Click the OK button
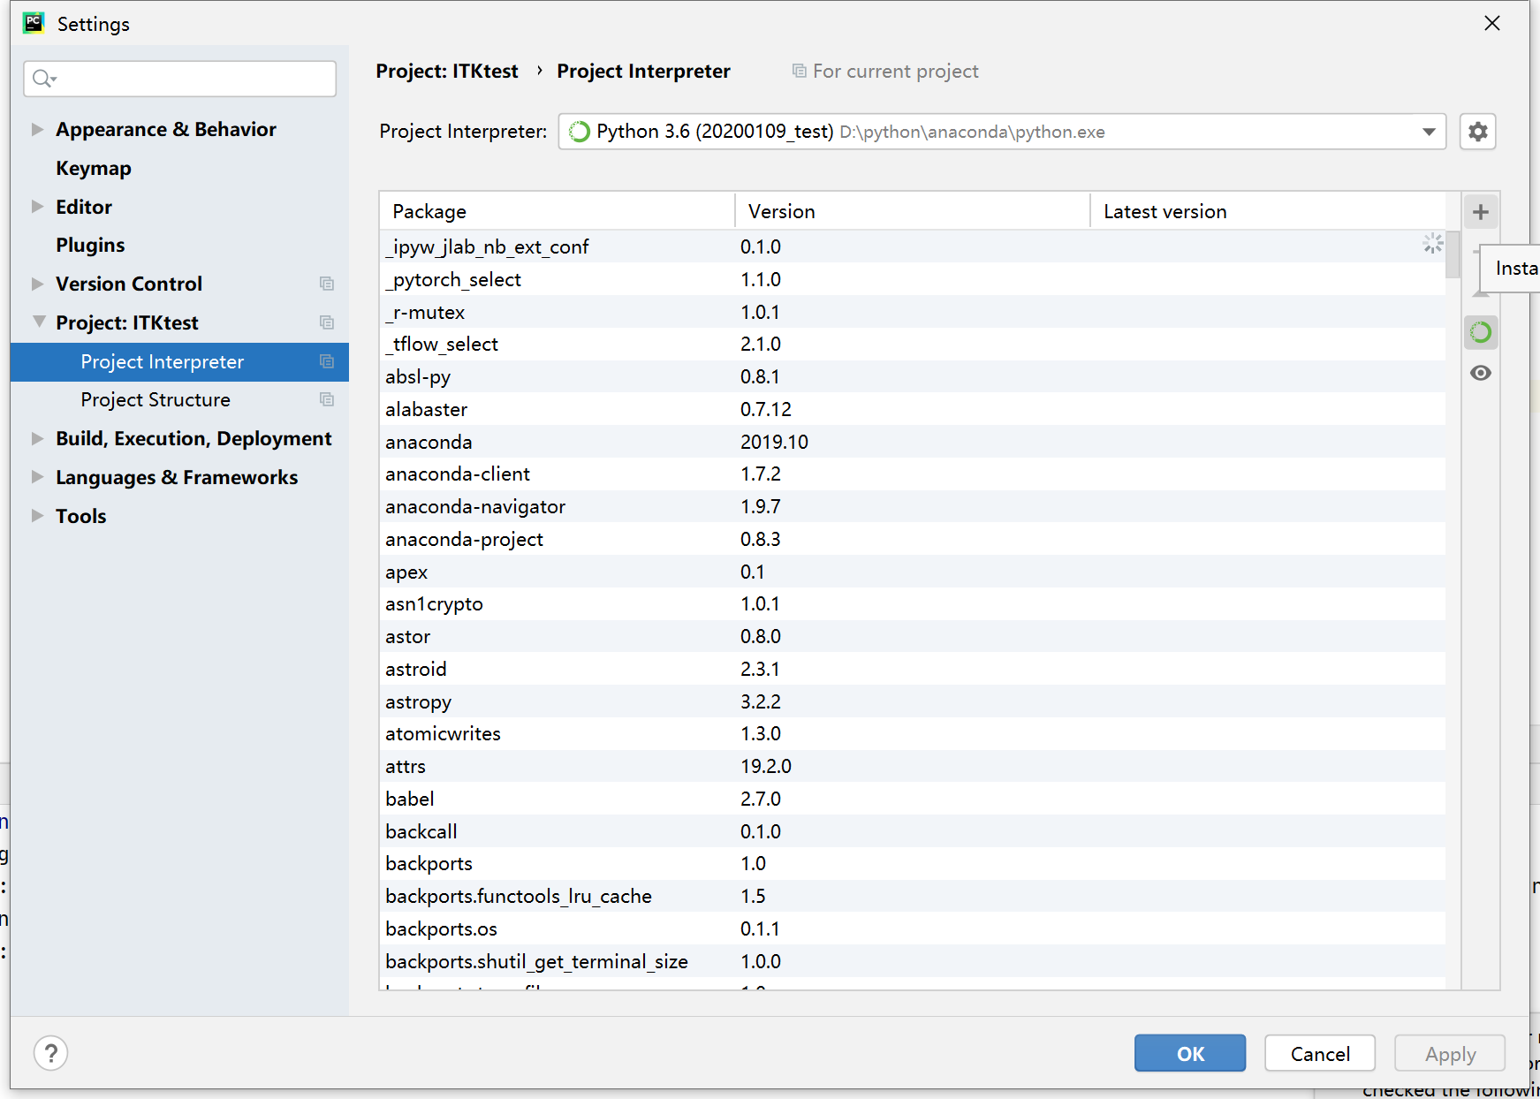The image size is (1540, 1099). coord(1190,1053)
